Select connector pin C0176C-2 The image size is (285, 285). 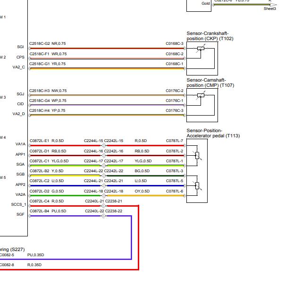tap(175, 91)
